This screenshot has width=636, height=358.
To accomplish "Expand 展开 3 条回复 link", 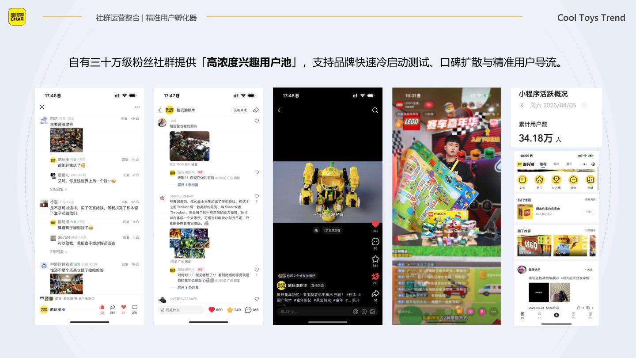I will 188,287.
